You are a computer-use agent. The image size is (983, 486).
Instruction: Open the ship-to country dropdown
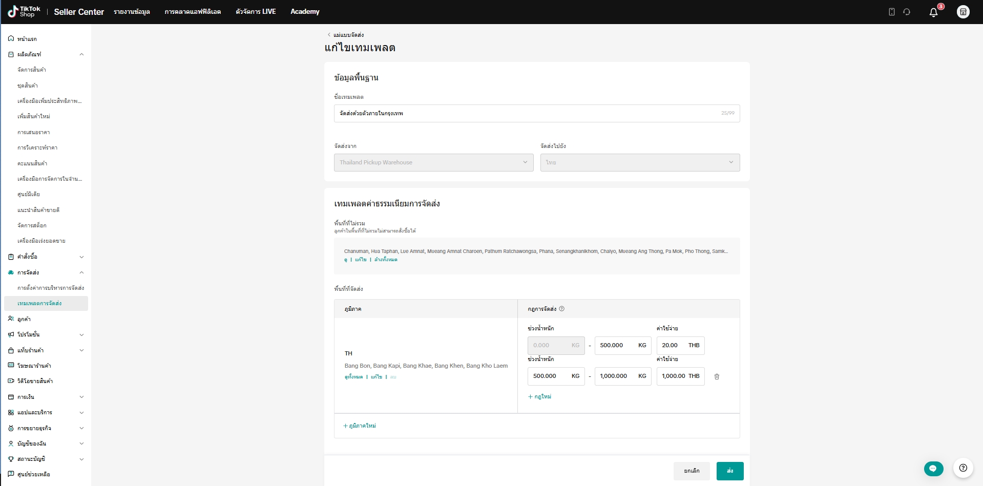pos(639,162)
